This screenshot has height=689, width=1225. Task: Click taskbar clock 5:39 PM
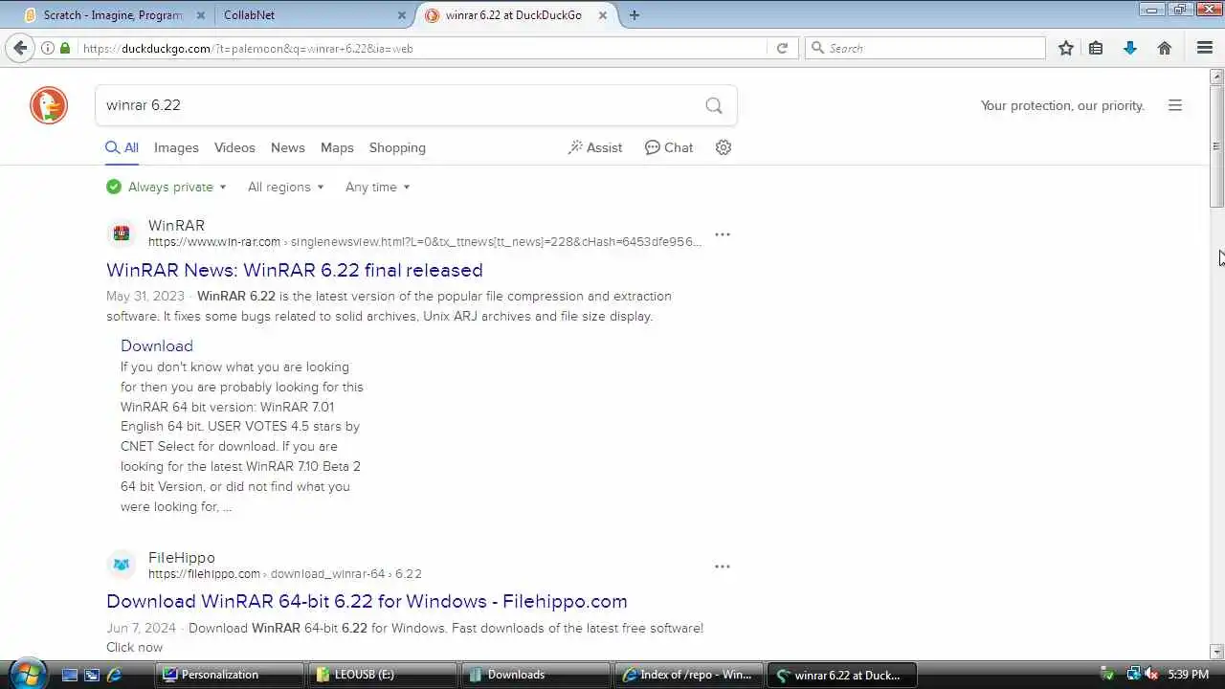(x=1189, y=675)
